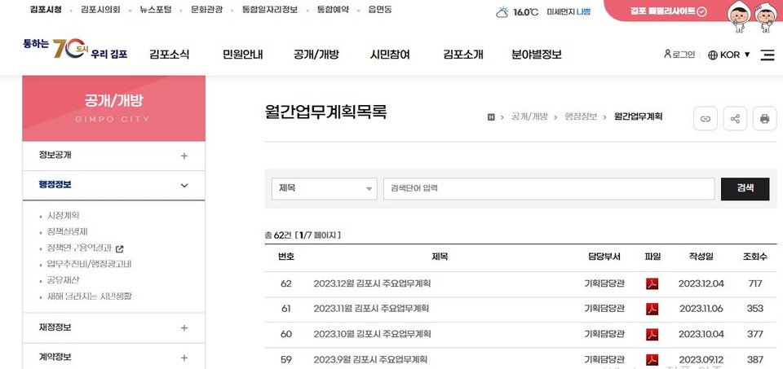Click the 16.0℃ temperature reading
Image resolution: width=783 pixels, height=369 pixels.
click(x=525, y=12)
